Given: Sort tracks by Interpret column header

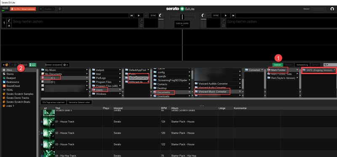Looking at the screenshot, I should pos(118,108).
